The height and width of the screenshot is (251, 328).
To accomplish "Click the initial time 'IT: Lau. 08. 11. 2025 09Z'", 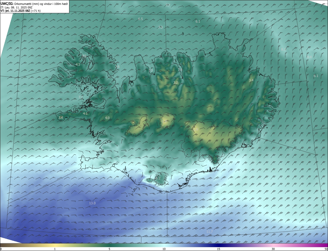I will click(x=16, y=7).
